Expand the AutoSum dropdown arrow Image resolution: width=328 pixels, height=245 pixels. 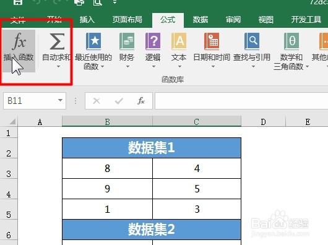pos(58,67)
